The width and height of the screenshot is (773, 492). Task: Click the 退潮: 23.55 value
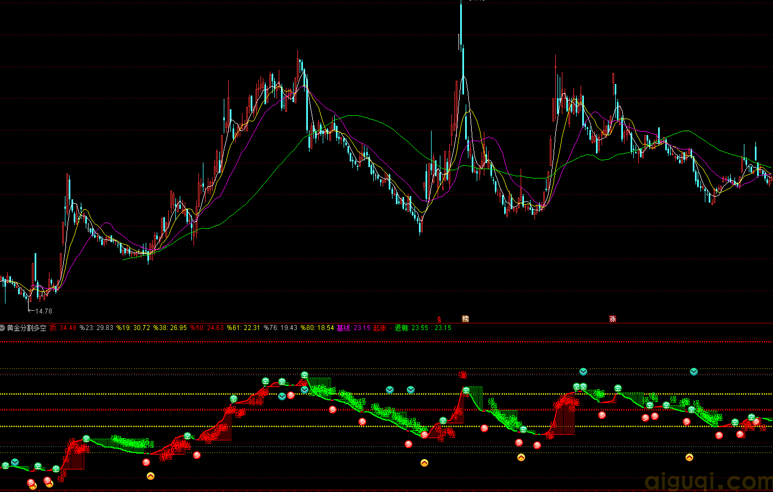[x=411, y=328]
